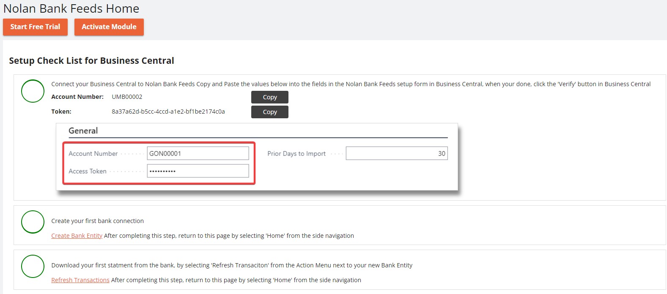Focus the masked Access Token field
This screenshot has width=667, height=294.
[x=198, y=171]
